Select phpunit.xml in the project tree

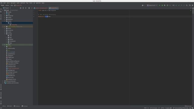click(x=11, y=74)
